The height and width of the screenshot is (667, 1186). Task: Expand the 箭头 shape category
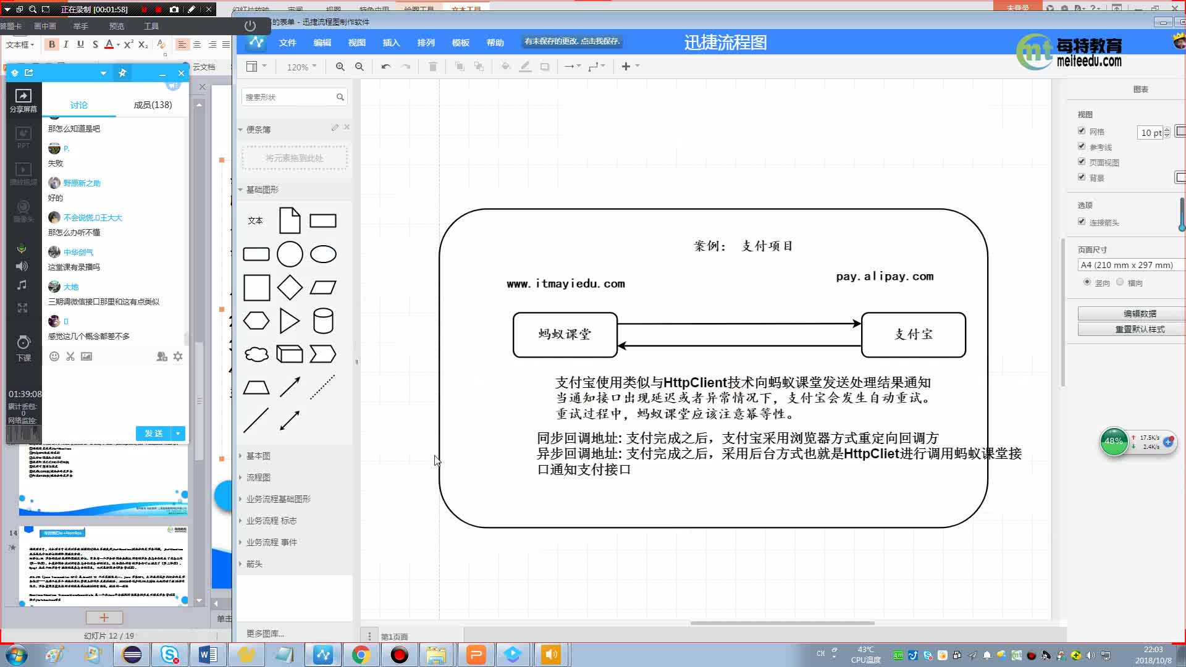tap(254, 564)
